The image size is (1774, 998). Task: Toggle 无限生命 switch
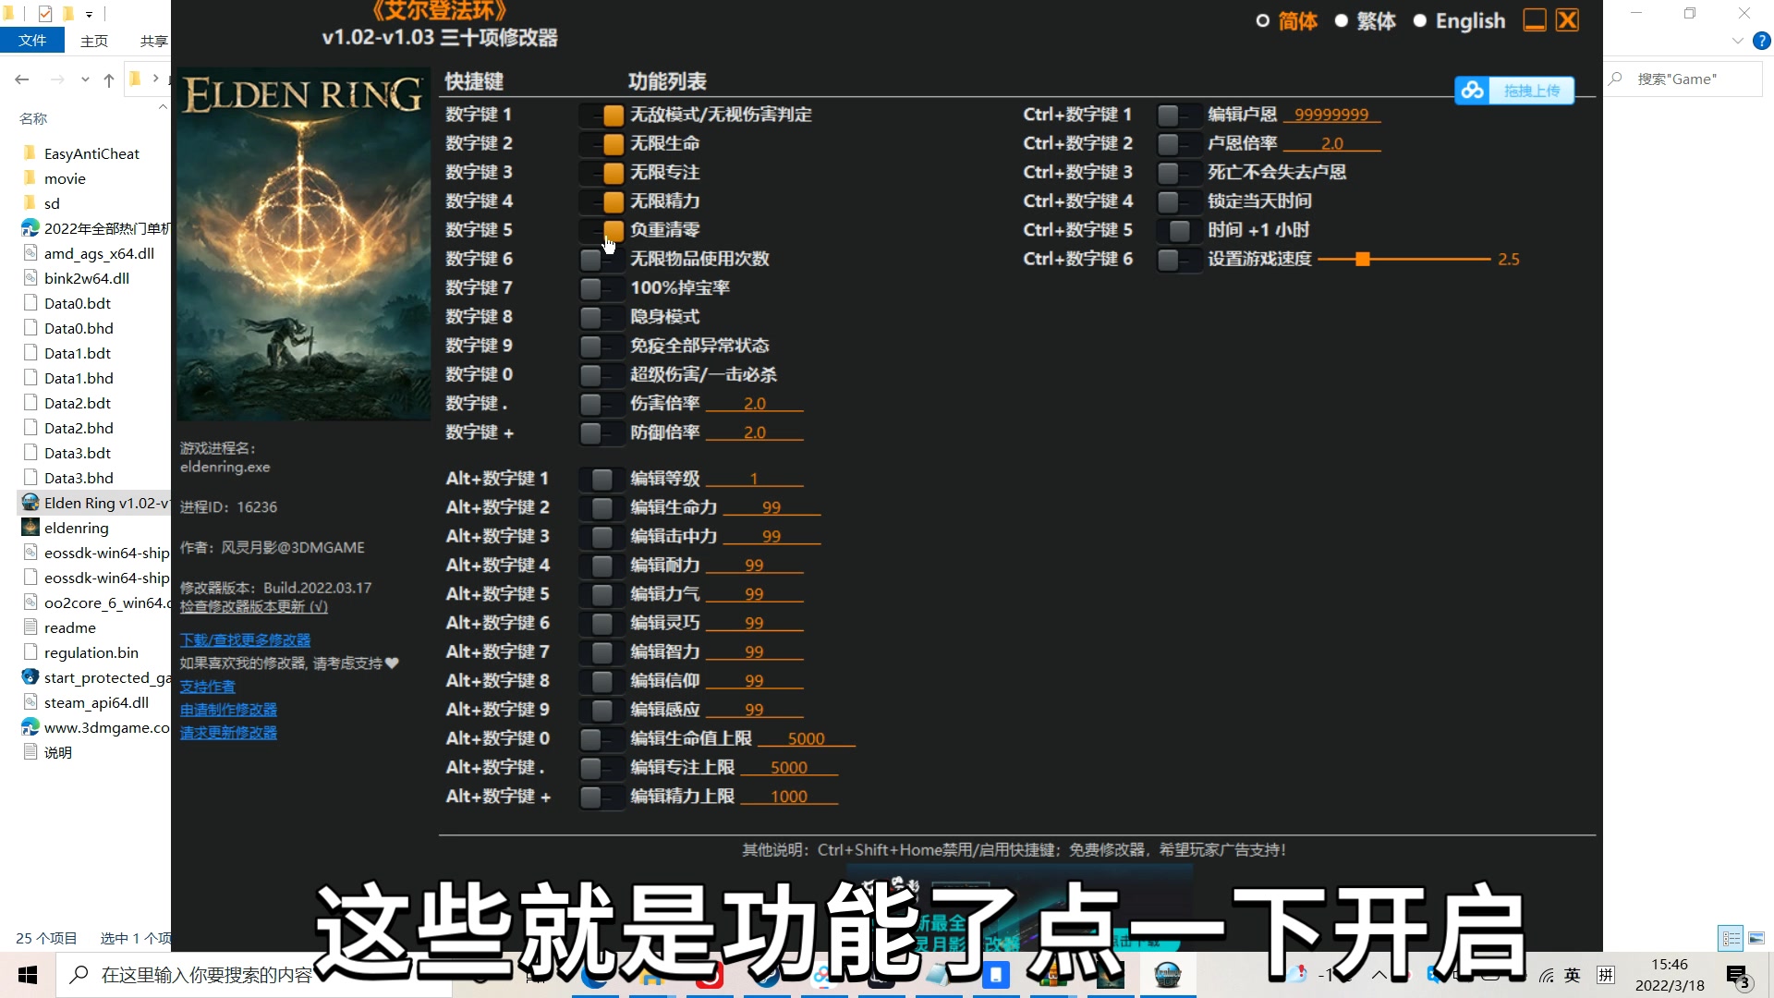click(x=601, y=143)
